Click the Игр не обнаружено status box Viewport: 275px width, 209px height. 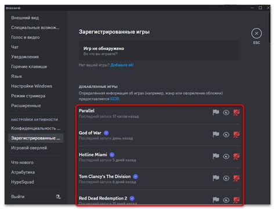point(159,51)
